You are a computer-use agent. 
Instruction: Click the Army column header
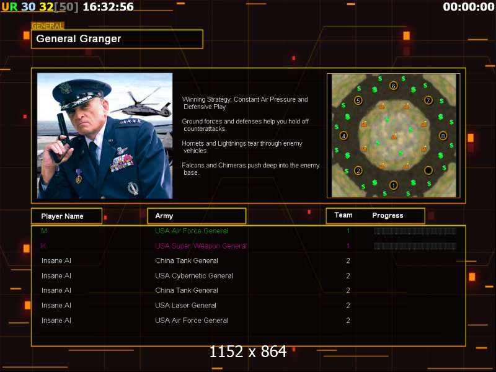pyautogui.click(x=197, y=216)
